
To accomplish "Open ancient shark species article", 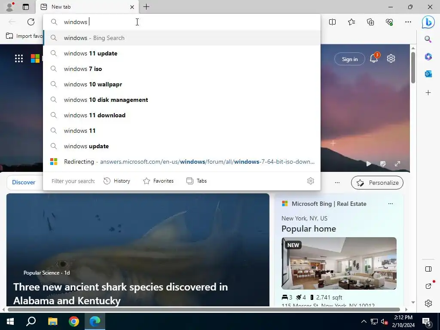I will click(x=138, y=250).
